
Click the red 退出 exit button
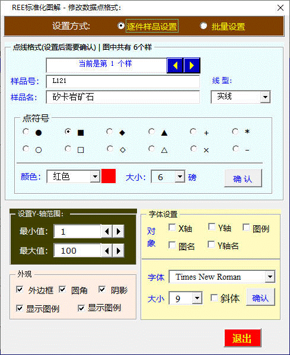(242, 338)
